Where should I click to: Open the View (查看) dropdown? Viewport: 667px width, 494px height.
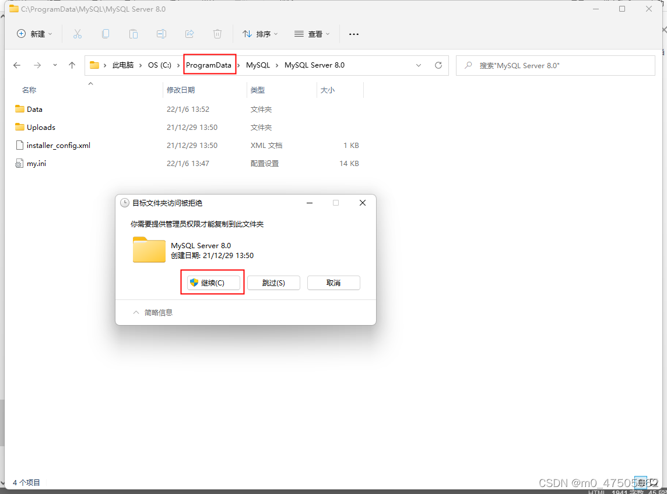point(312,34)
